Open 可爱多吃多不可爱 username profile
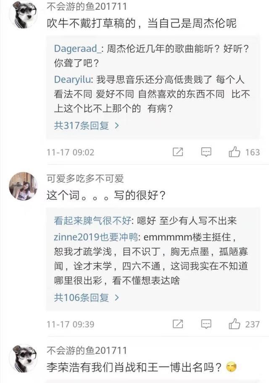Screen dimensions: 269x383 (x=85, y=179)
